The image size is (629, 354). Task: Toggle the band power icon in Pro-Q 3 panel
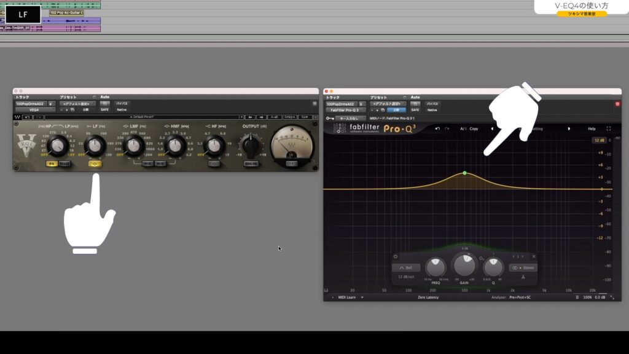coord(396,256)
